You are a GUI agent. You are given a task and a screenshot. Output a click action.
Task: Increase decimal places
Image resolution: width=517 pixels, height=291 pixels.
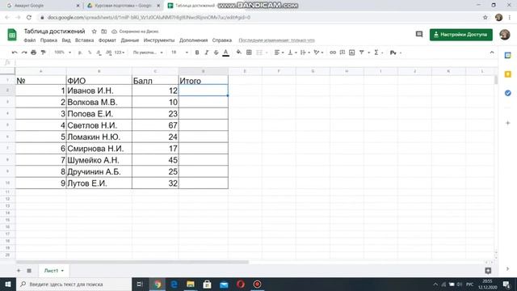coord(108,53)
